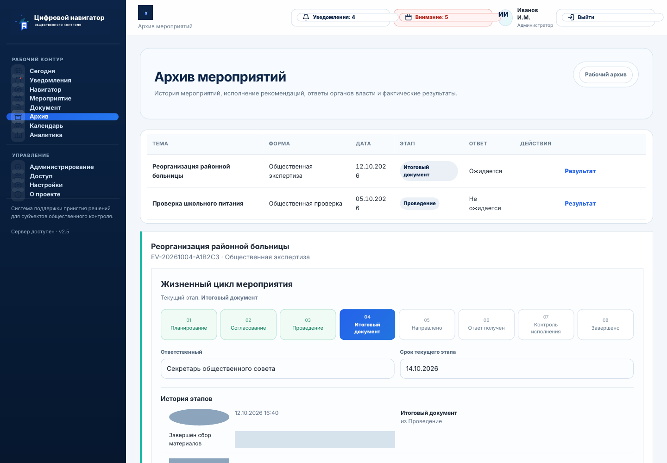Click the gear icon beside Настройки

click(x=18, y=185)
